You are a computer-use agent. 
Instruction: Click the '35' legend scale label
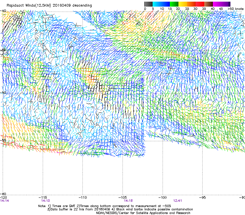[204, 9]
